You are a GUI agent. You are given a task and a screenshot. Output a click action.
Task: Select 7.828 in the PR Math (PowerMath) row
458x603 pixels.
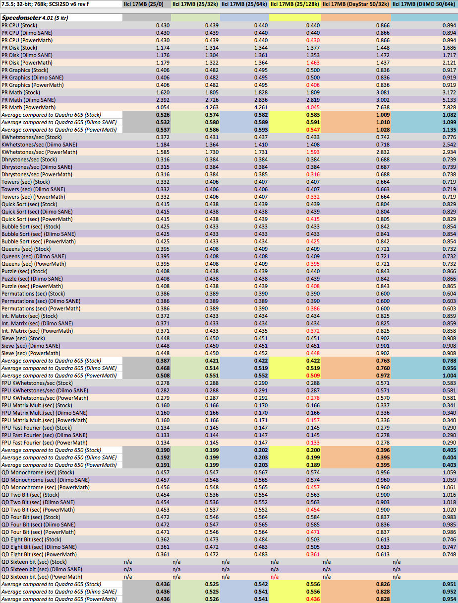(449, 107)
